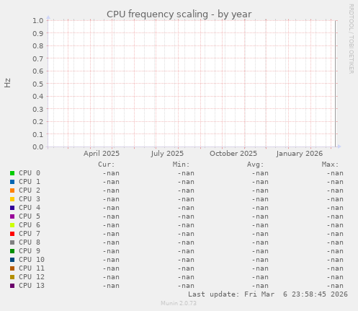358x311 pixels.
Task: Click the CPU 13 Max '-nan' value
Action: click(335, 286)
